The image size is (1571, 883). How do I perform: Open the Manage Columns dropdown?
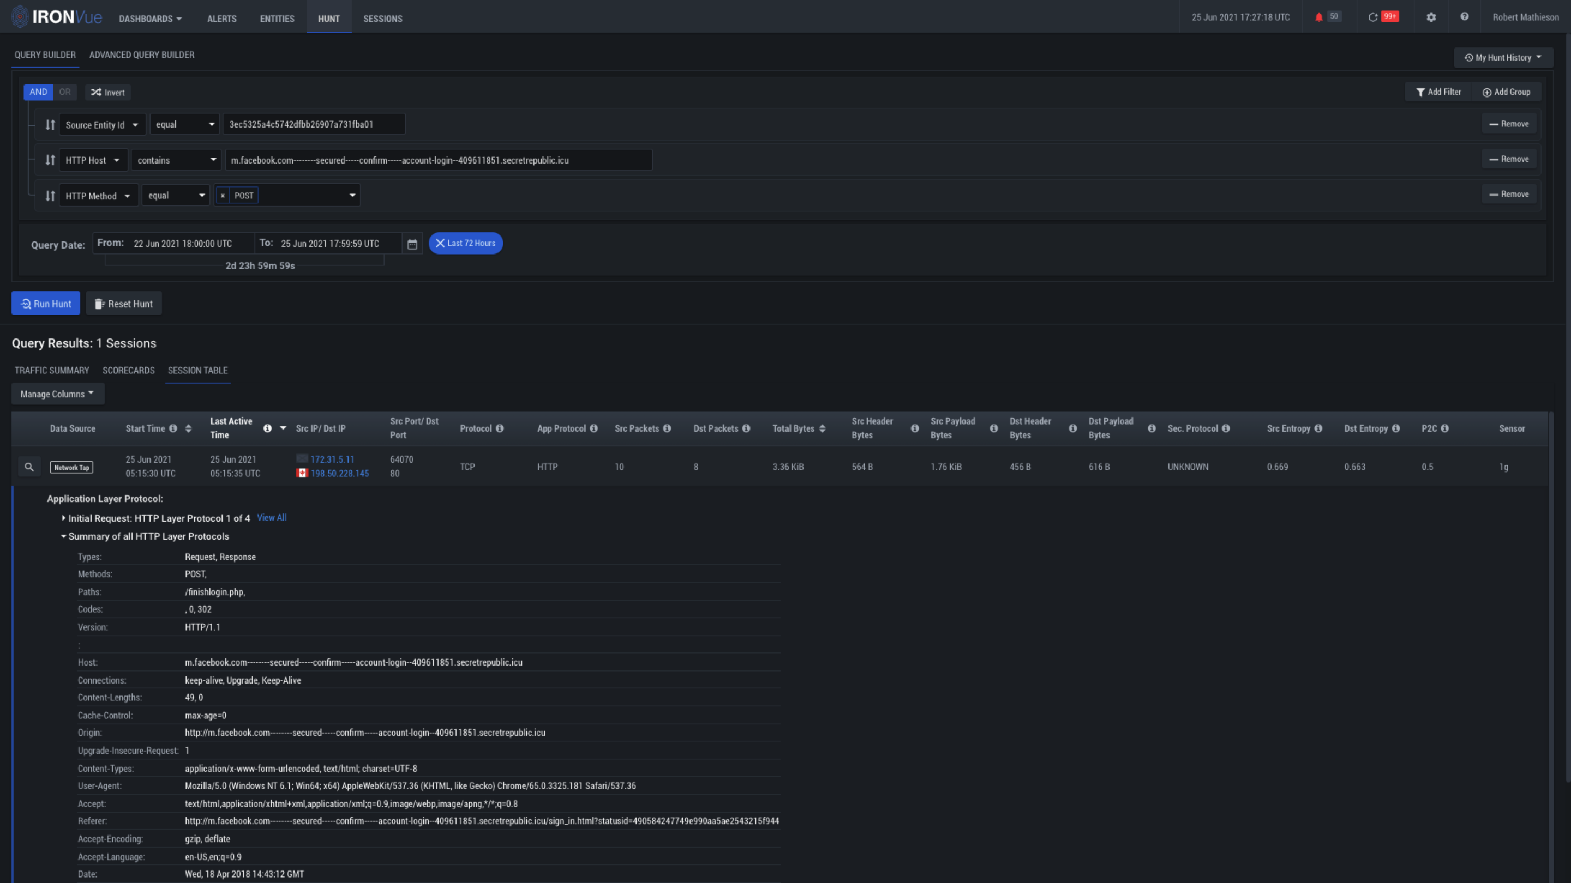click(x=57, y=394)
